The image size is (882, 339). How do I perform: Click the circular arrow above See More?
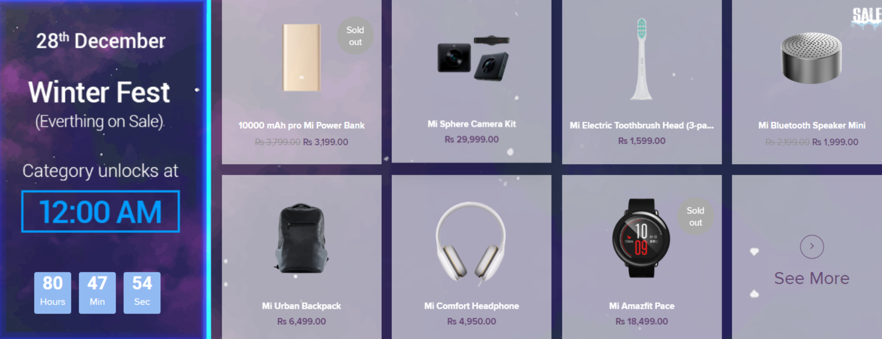click(x=812, y=246)
